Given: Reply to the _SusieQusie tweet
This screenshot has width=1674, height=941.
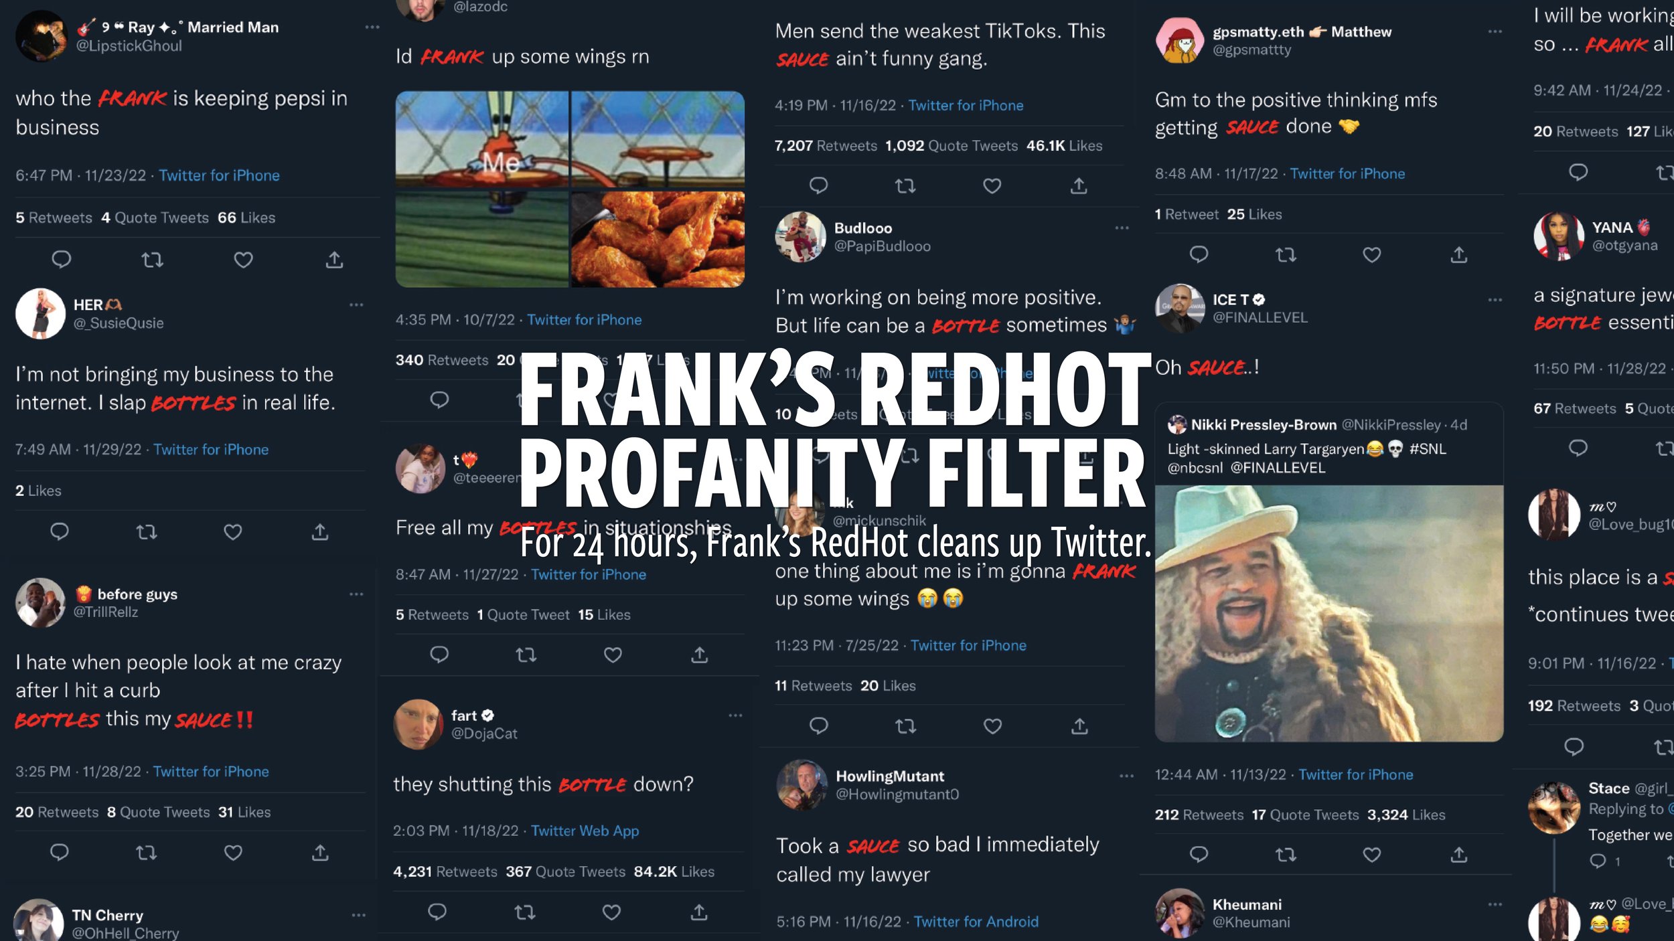Looking at the screenshot, I should [60, 531].
